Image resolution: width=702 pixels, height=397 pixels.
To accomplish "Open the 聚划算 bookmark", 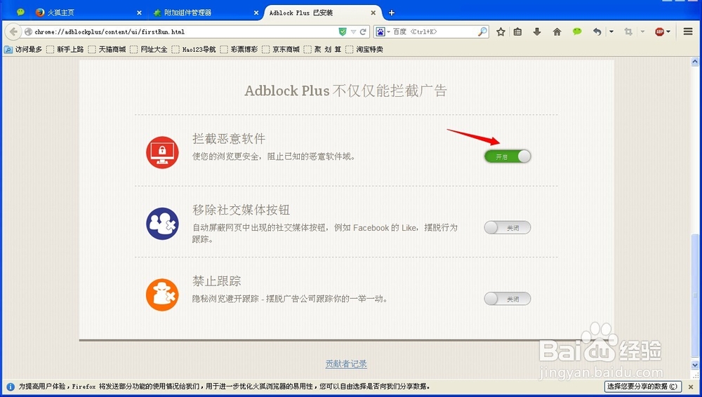I will pyautogui.click(x=323, y=49).
